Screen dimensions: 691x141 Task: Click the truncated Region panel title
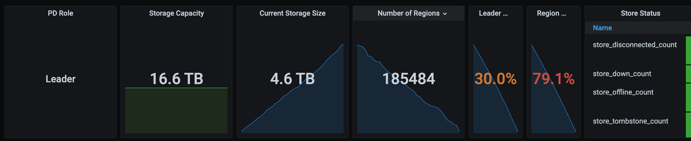(x=551, y=13)
